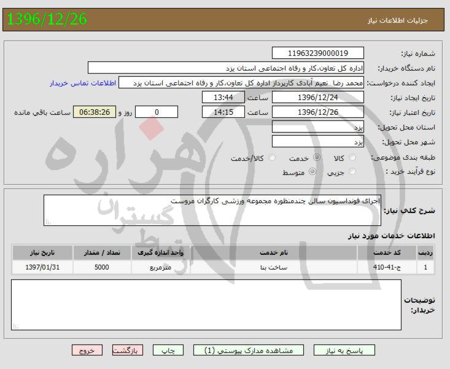This screenshot has height=369, width=450.
Task: Click the need number field 11963239000019
Action: [x=317, y=53]
